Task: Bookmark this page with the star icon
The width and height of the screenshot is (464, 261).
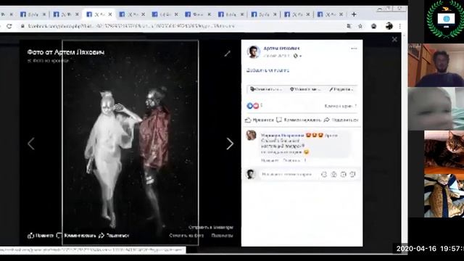Action: click(x=360, y=26)
